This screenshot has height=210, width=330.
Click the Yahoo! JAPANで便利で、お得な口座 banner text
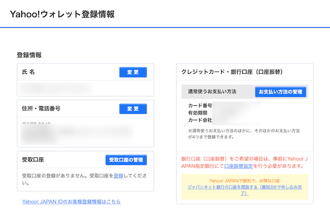244,182
